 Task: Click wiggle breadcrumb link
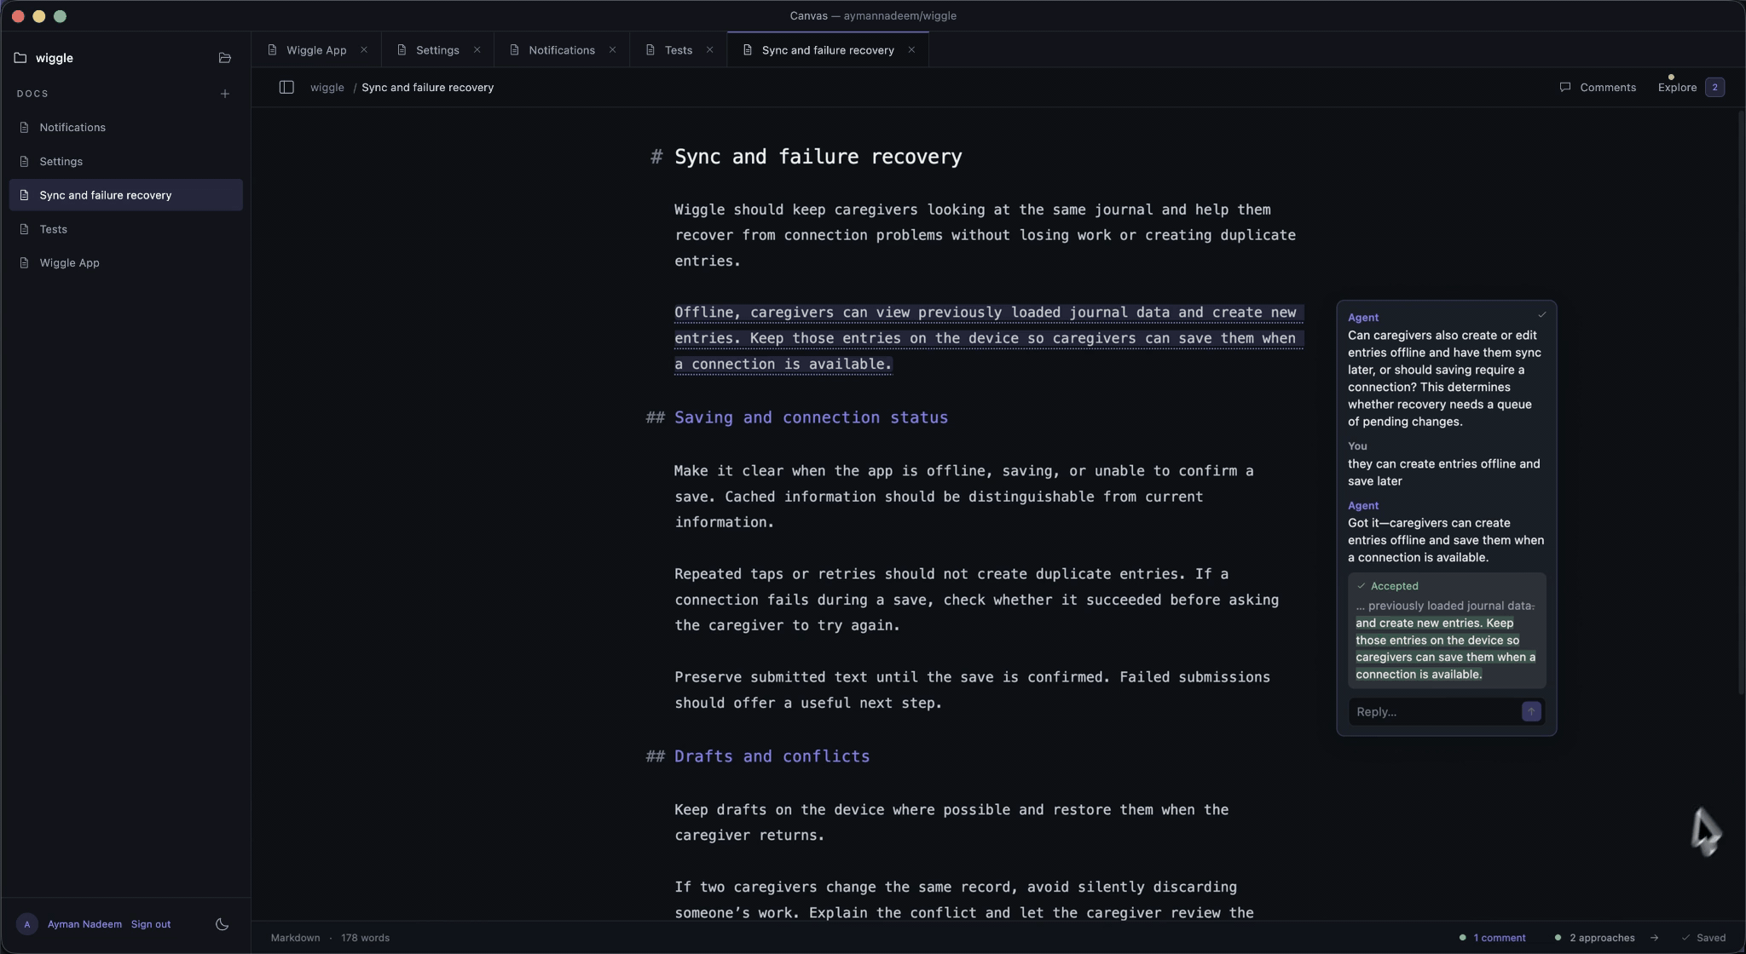(327, 87)
